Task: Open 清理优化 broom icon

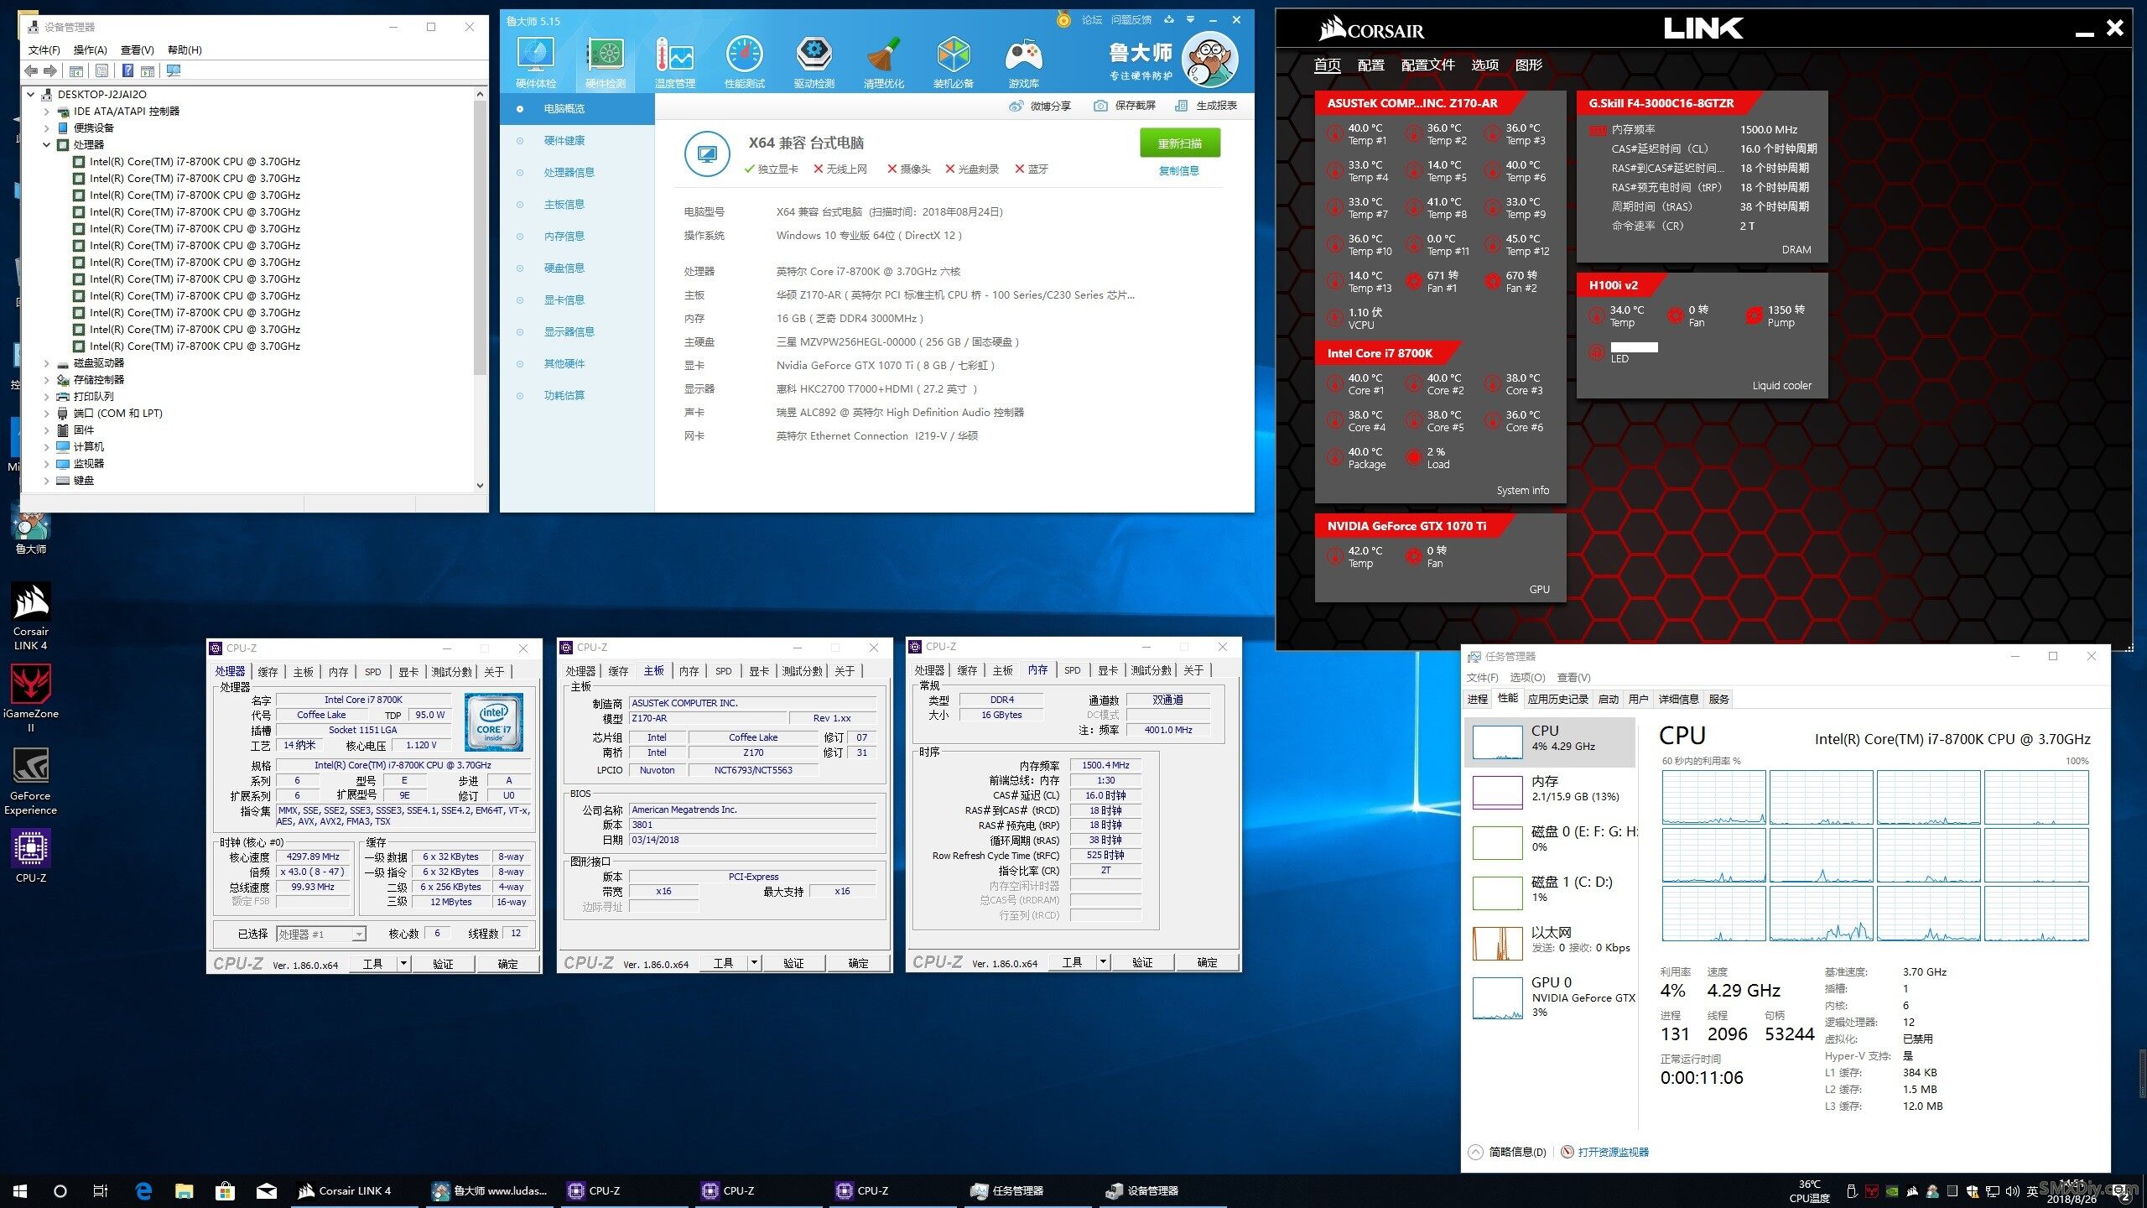Action: click(883, 63)
